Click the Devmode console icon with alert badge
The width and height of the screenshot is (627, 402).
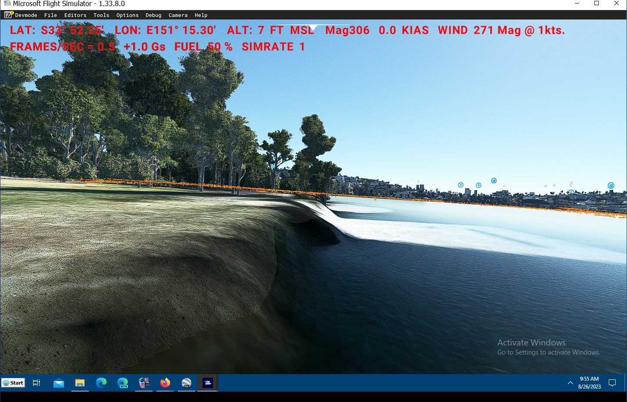(x=8, y=15)
